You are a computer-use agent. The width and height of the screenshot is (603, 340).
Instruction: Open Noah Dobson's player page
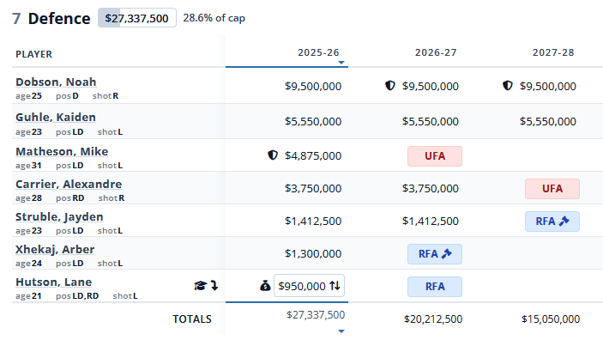56,82
